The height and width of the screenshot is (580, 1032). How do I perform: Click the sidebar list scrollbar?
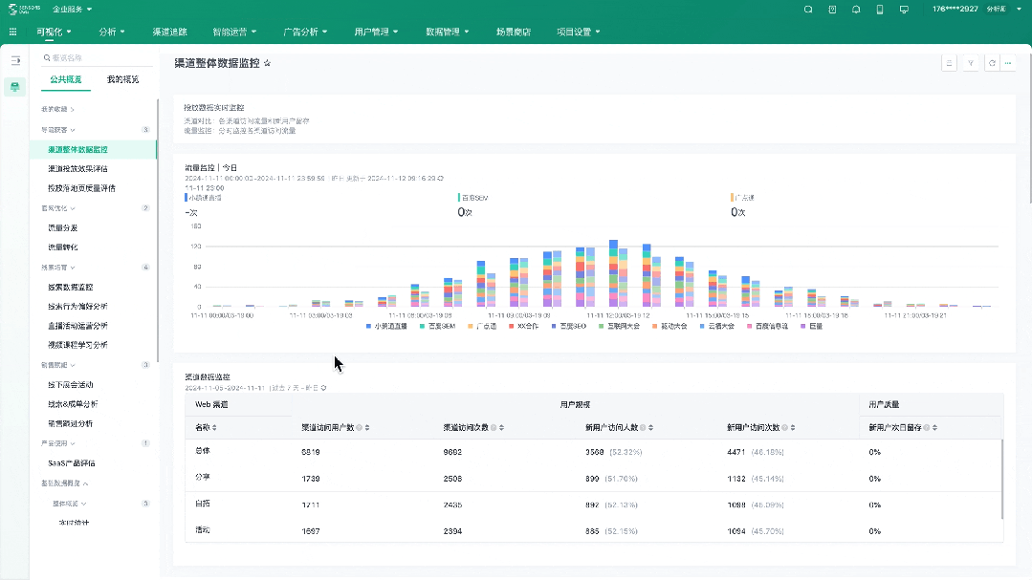point(157,230)
